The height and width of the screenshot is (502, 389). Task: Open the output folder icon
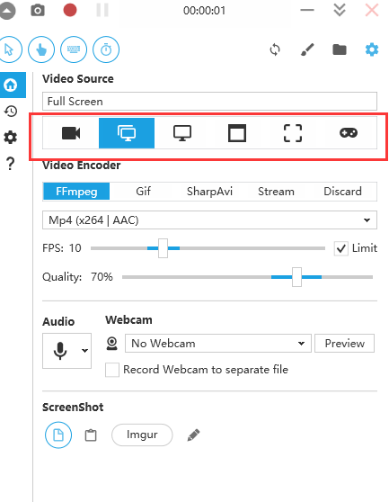[340, 49]
